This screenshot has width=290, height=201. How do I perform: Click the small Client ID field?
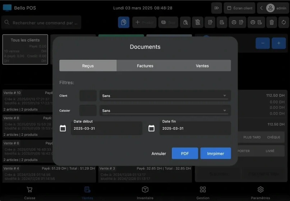(88, 96)
